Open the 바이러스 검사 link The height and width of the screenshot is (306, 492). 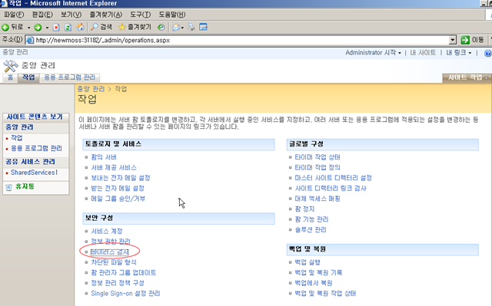coord(109,252)
